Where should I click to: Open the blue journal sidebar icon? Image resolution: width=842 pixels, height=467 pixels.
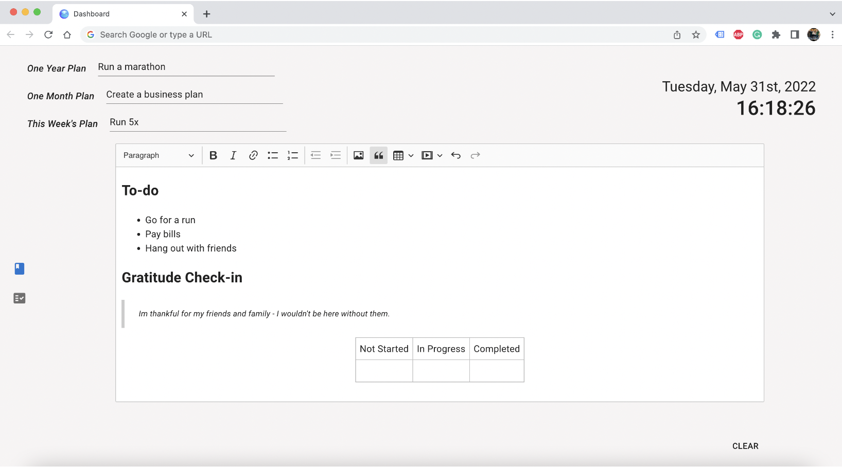[20, 268]
